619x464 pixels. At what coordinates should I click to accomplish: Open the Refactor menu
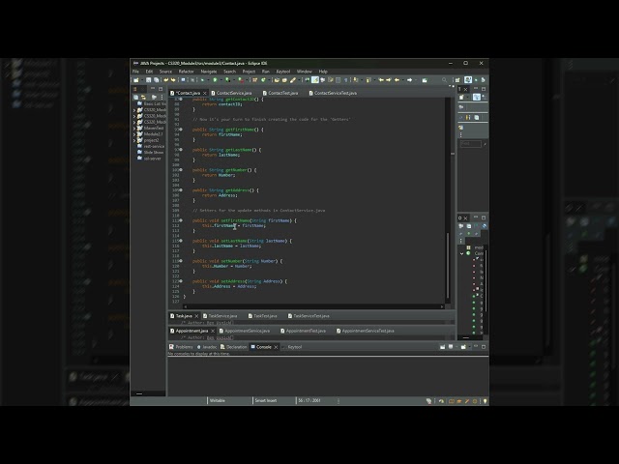tap(186, 72)
